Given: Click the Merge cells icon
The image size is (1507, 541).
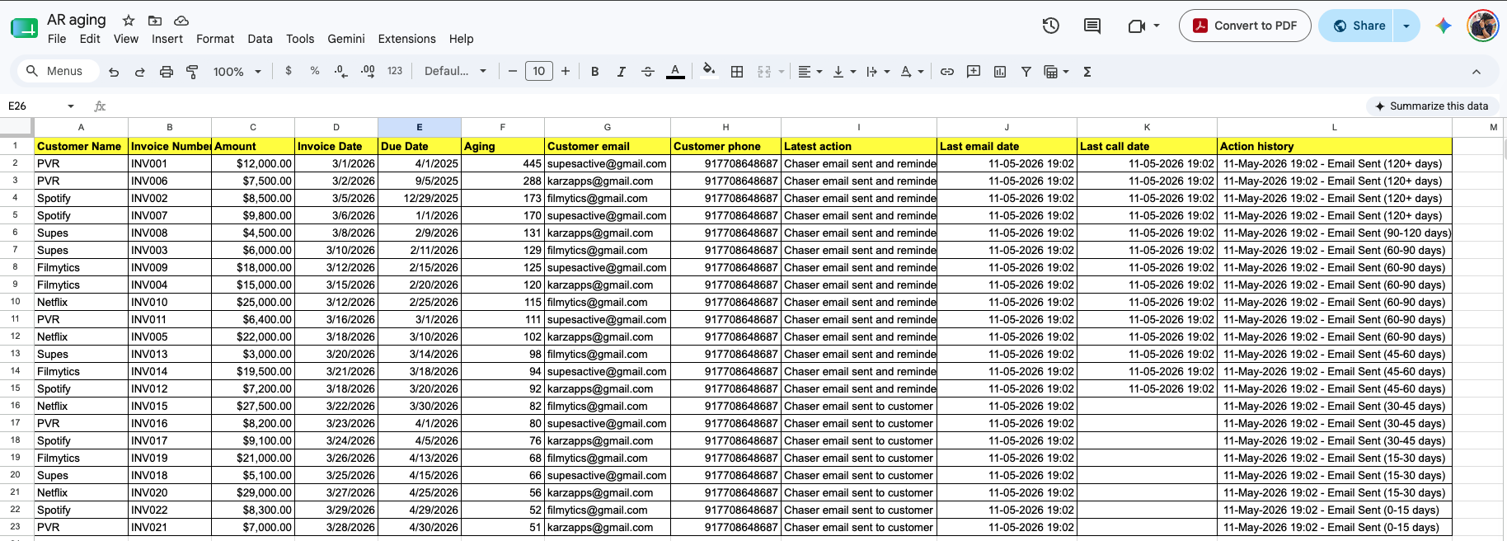Looking at the screenshot, I should coord(764,72).
